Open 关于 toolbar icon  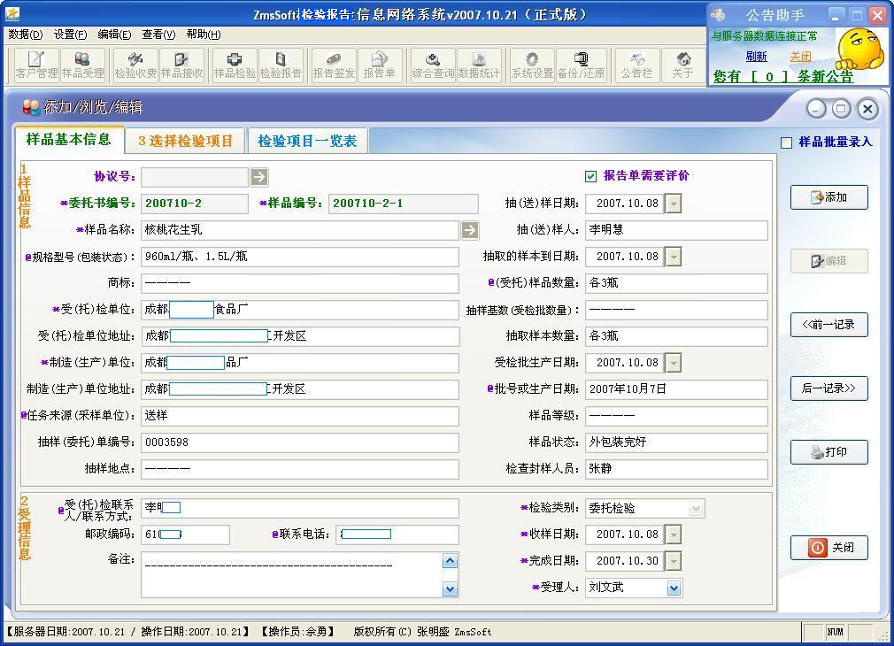[x=682, y=65]
